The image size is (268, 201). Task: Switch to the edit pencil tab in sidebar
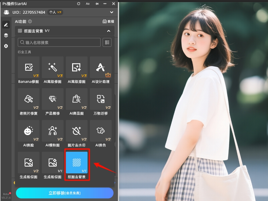click(6, 24)
